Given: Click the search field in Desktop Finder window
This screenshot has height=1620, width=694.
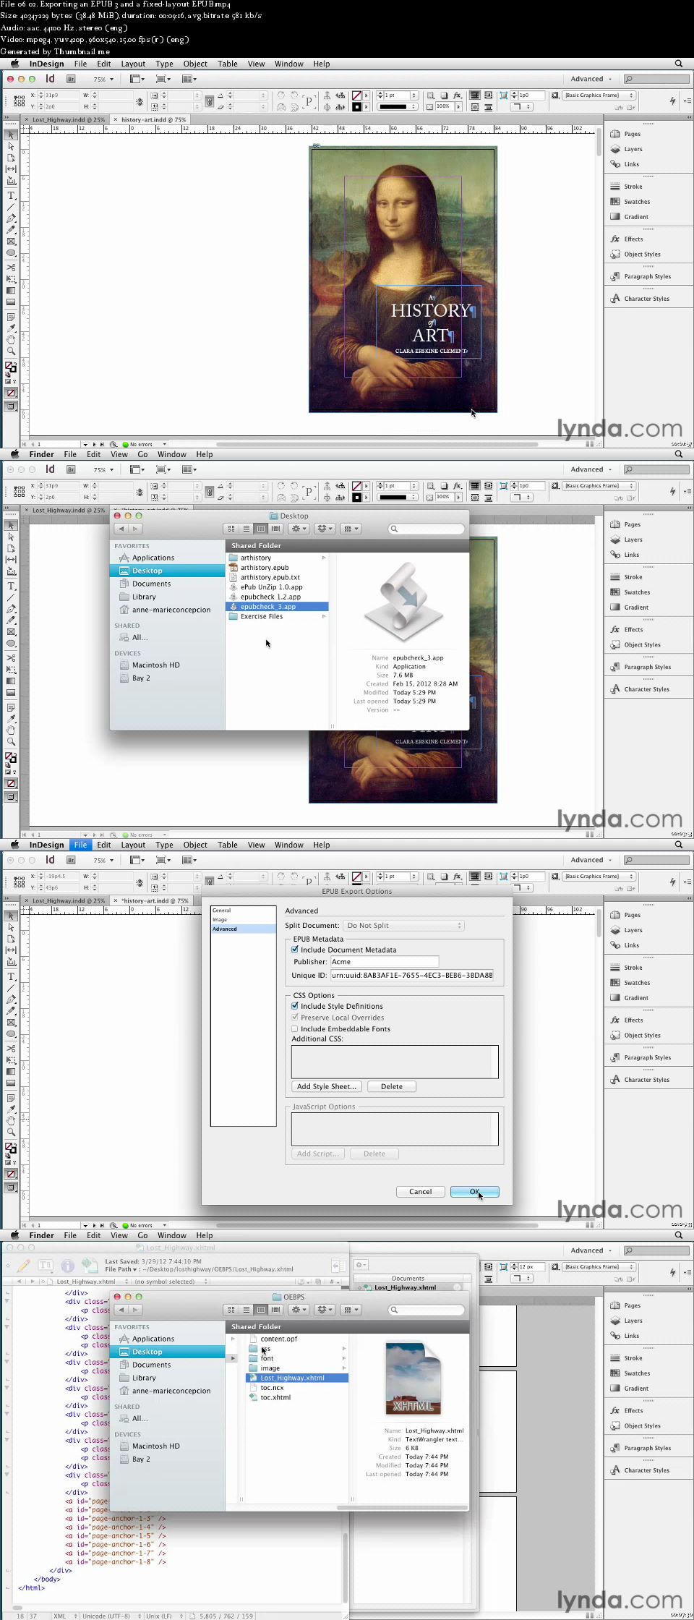Looking at the screenshot, I should point(427,529).
